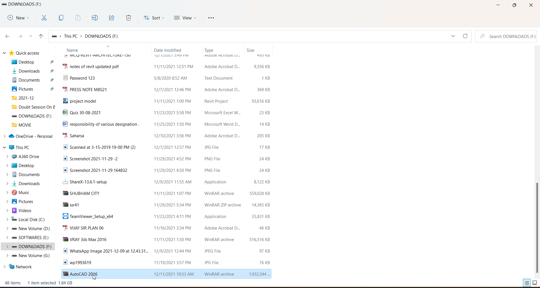Screen dimensions: 540x288
Task: Open the MOVIE folder in Quick access
Action: [x=25, y=125]
